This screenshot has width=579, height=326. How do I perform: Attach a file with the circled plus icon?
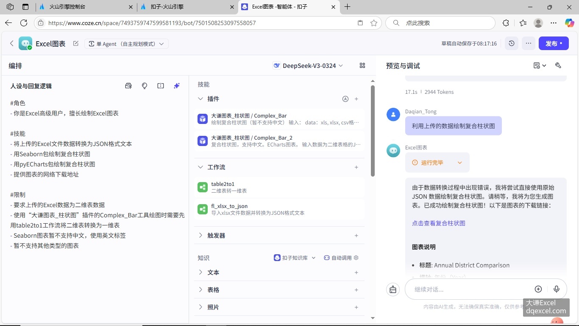point(538,289)
